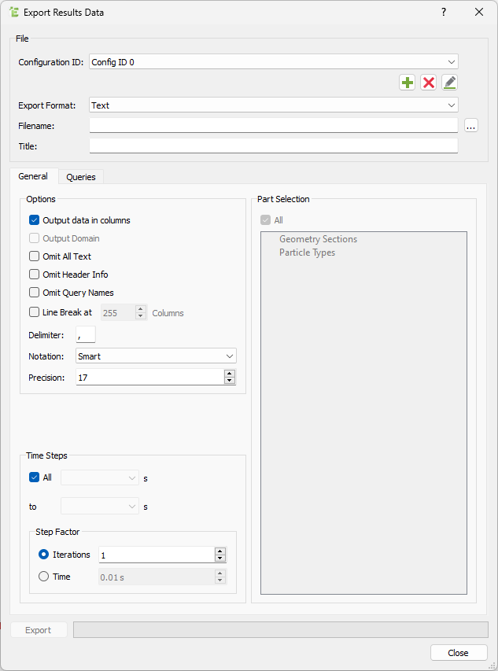Click the ellipsis browse button for Filename
The width and height of the screenshot is (498, 671).
470,126
